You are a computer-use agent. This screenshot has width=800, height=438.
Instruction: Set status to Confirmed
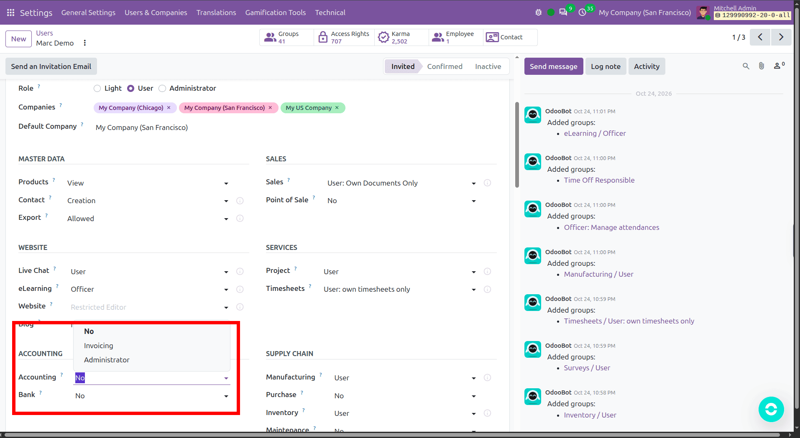(x=445, y=66)
